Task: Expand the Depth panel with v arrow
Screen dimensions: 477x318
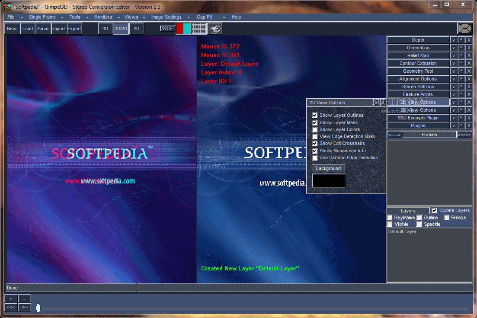Action: coord(454,40)
